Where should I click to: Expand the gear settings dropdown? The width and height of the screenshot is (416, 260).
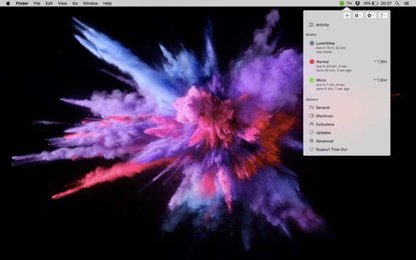pos(371,15)
